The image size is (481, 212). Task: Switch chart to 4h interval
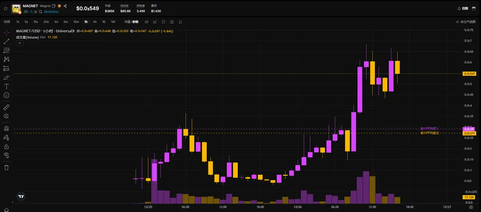(x=95, y=22)
